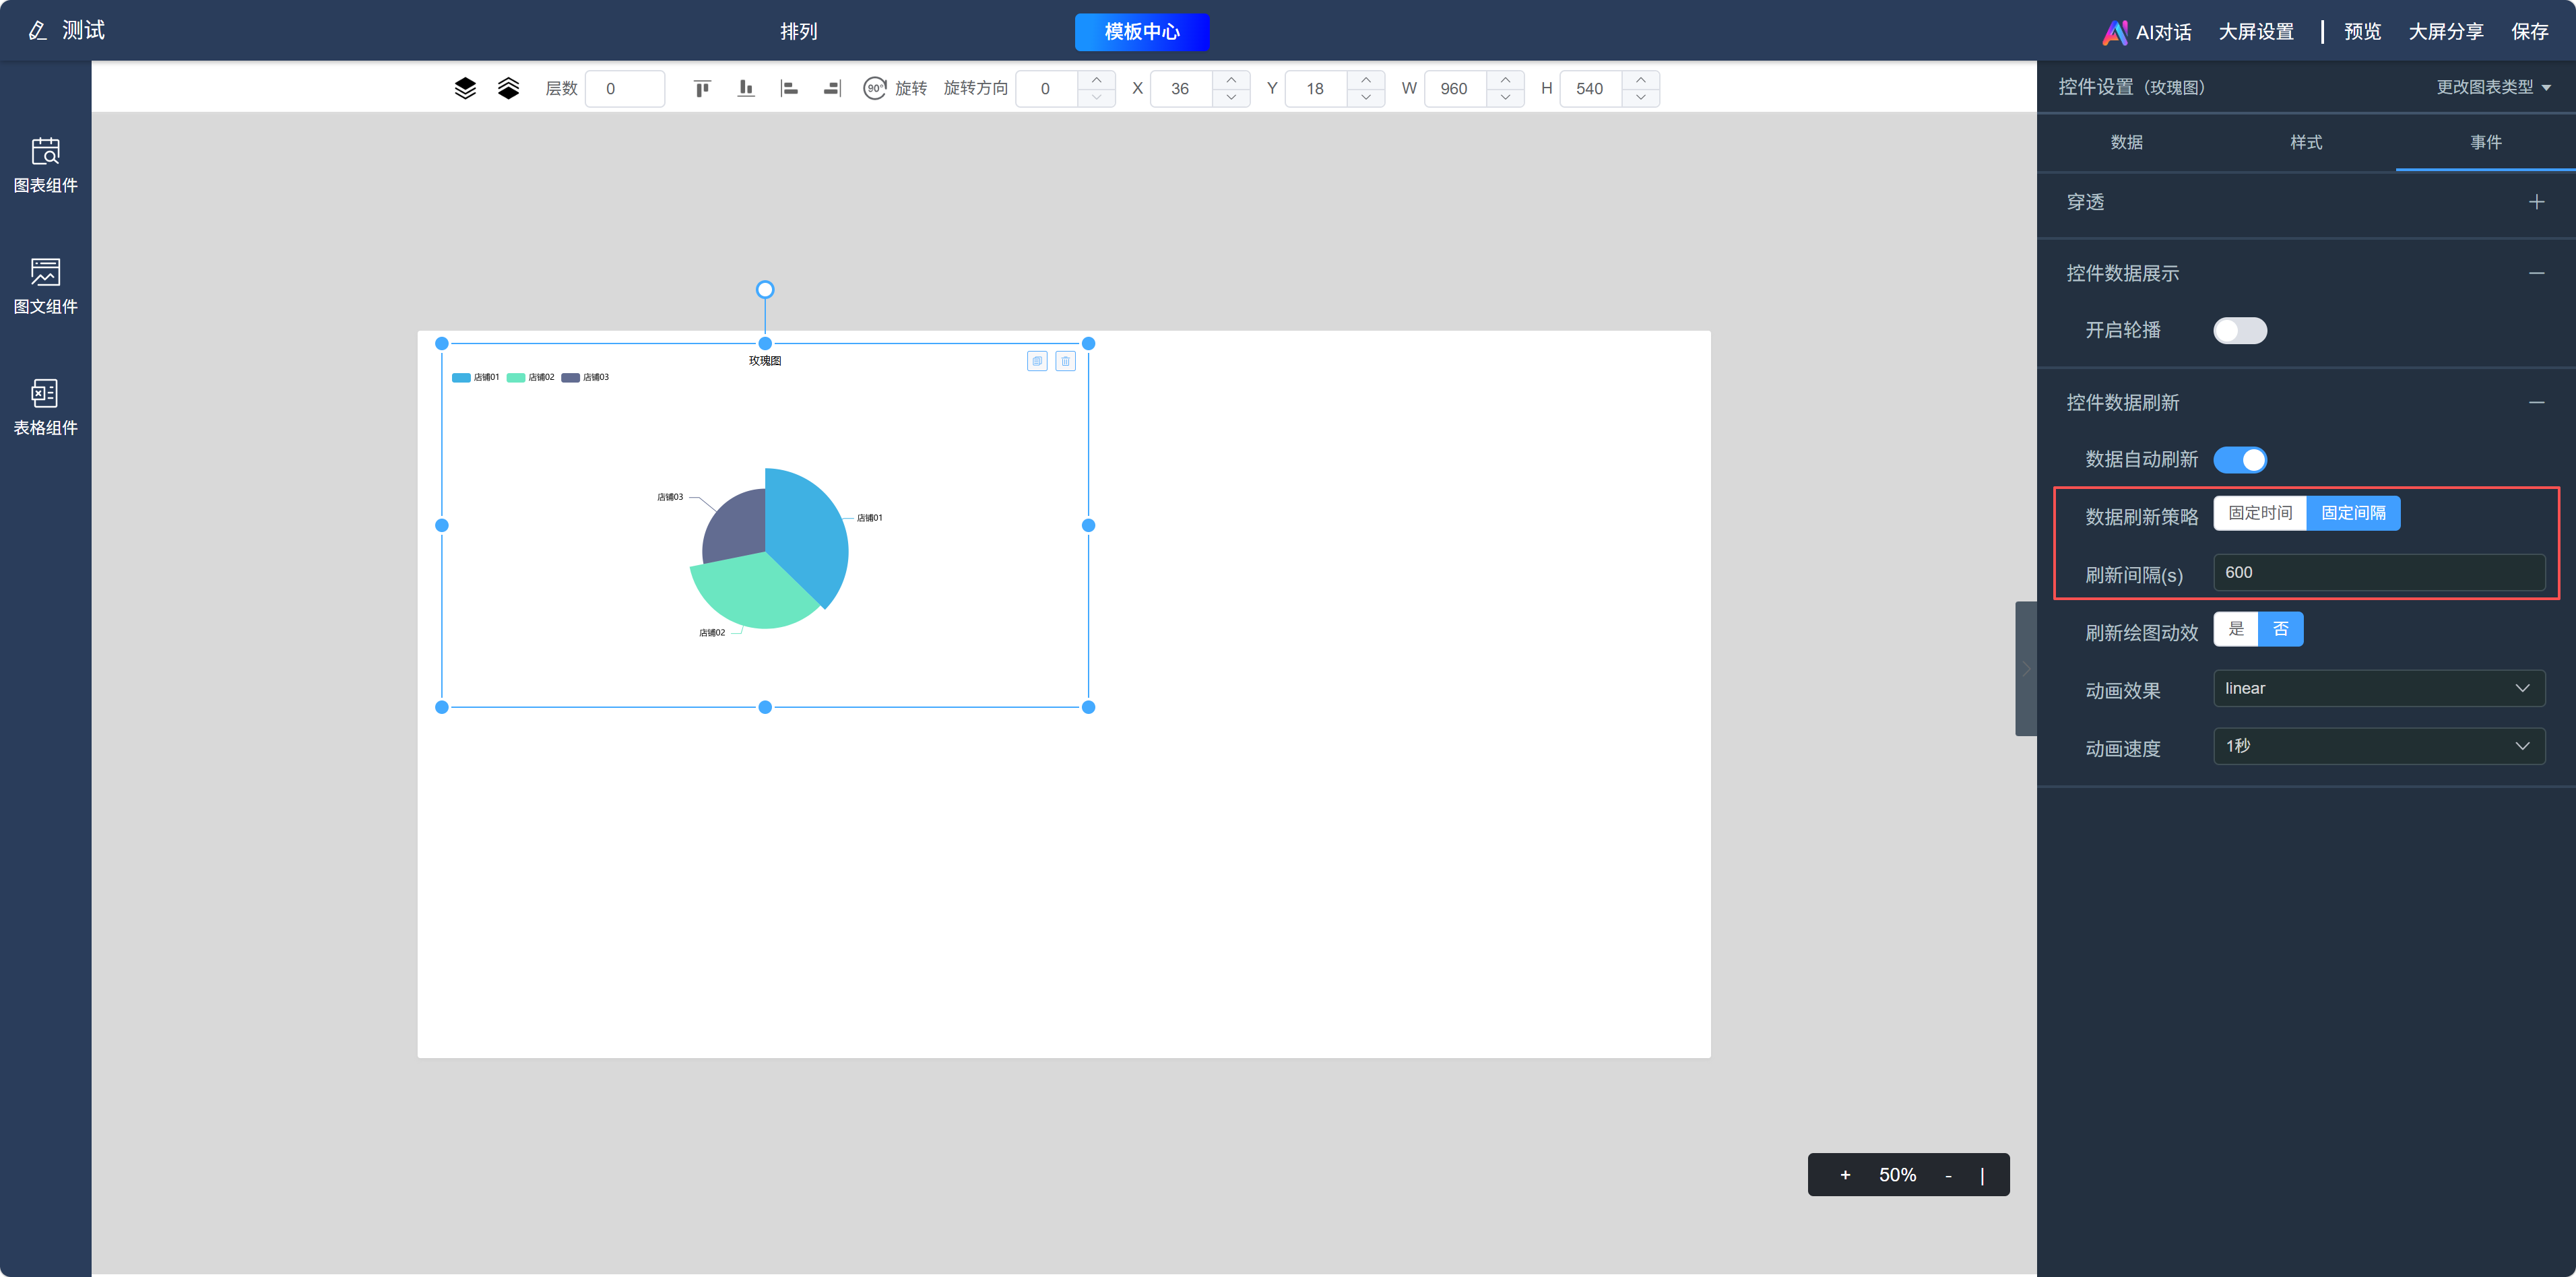
Task: Collapse the 控件数据展示 section
Action: pyautogui.click(x=2536, y=273)
